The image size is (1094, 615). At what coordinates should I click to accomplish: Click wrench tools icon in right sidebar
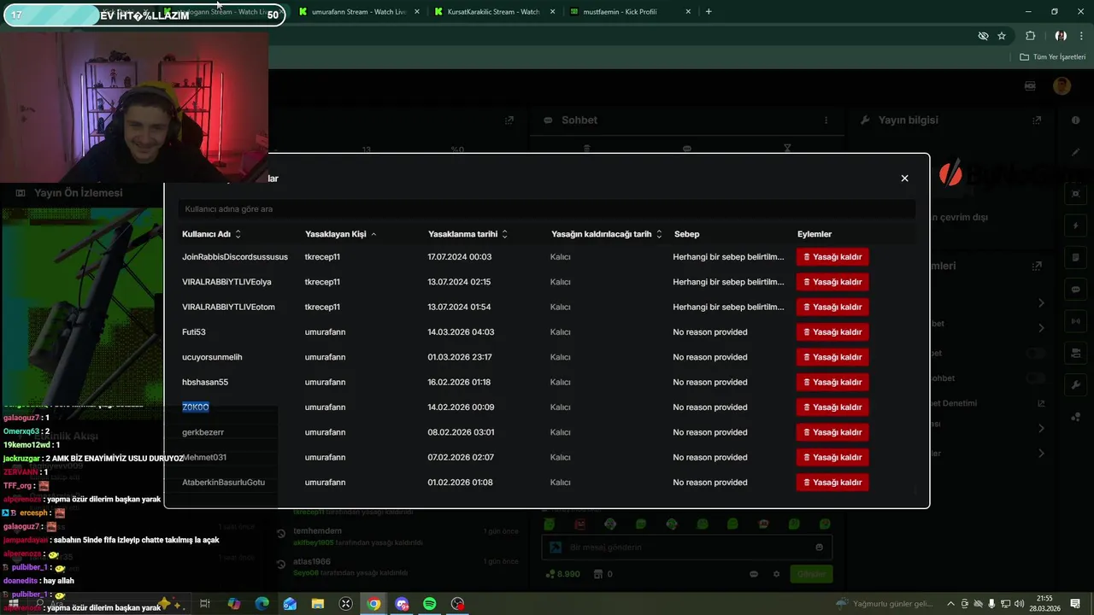[x=1075, y=385]
